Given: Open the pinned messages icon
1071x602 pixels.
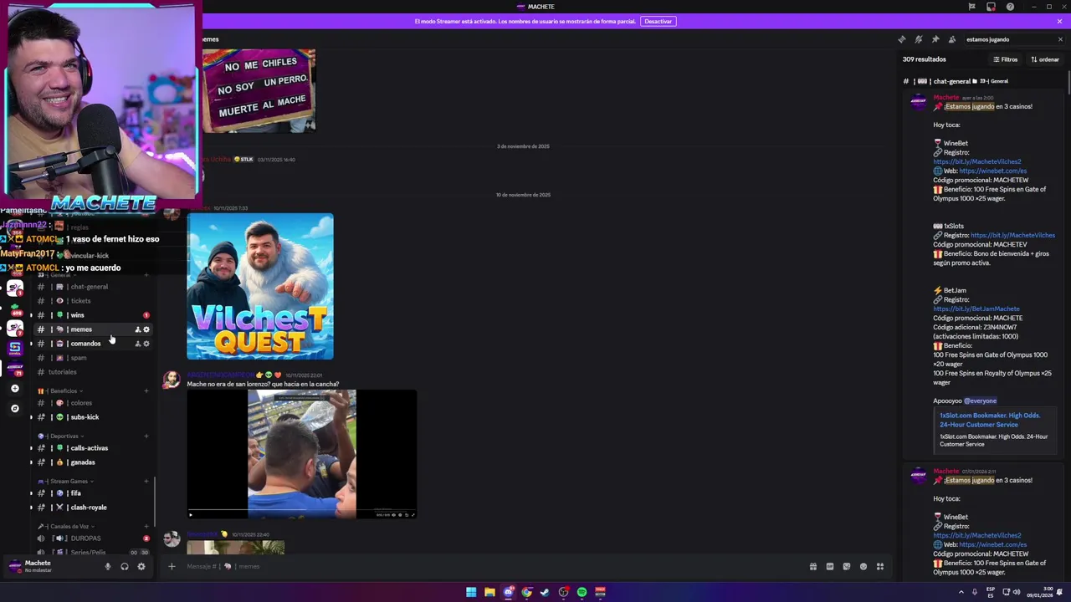Looking at the screenshot, I should 935,39.
